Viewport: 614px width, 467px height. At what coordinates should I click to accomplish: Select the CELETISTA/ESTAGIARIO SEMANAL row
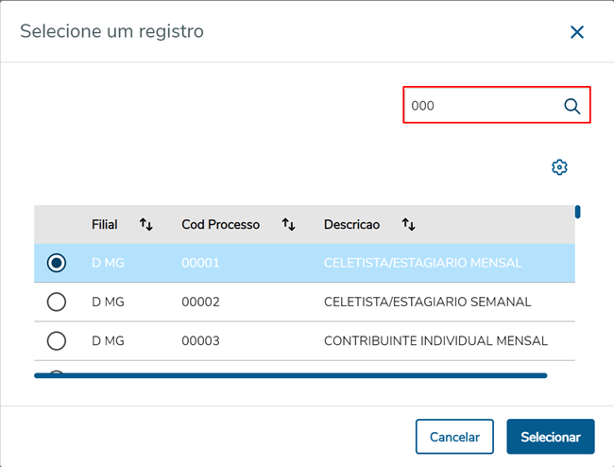427,302
